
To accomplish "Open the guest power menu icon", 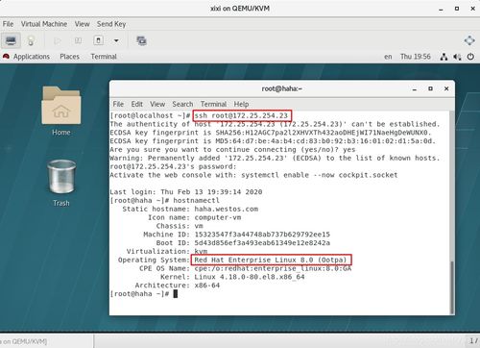I will pyautogui.click(x=470, y=57).
